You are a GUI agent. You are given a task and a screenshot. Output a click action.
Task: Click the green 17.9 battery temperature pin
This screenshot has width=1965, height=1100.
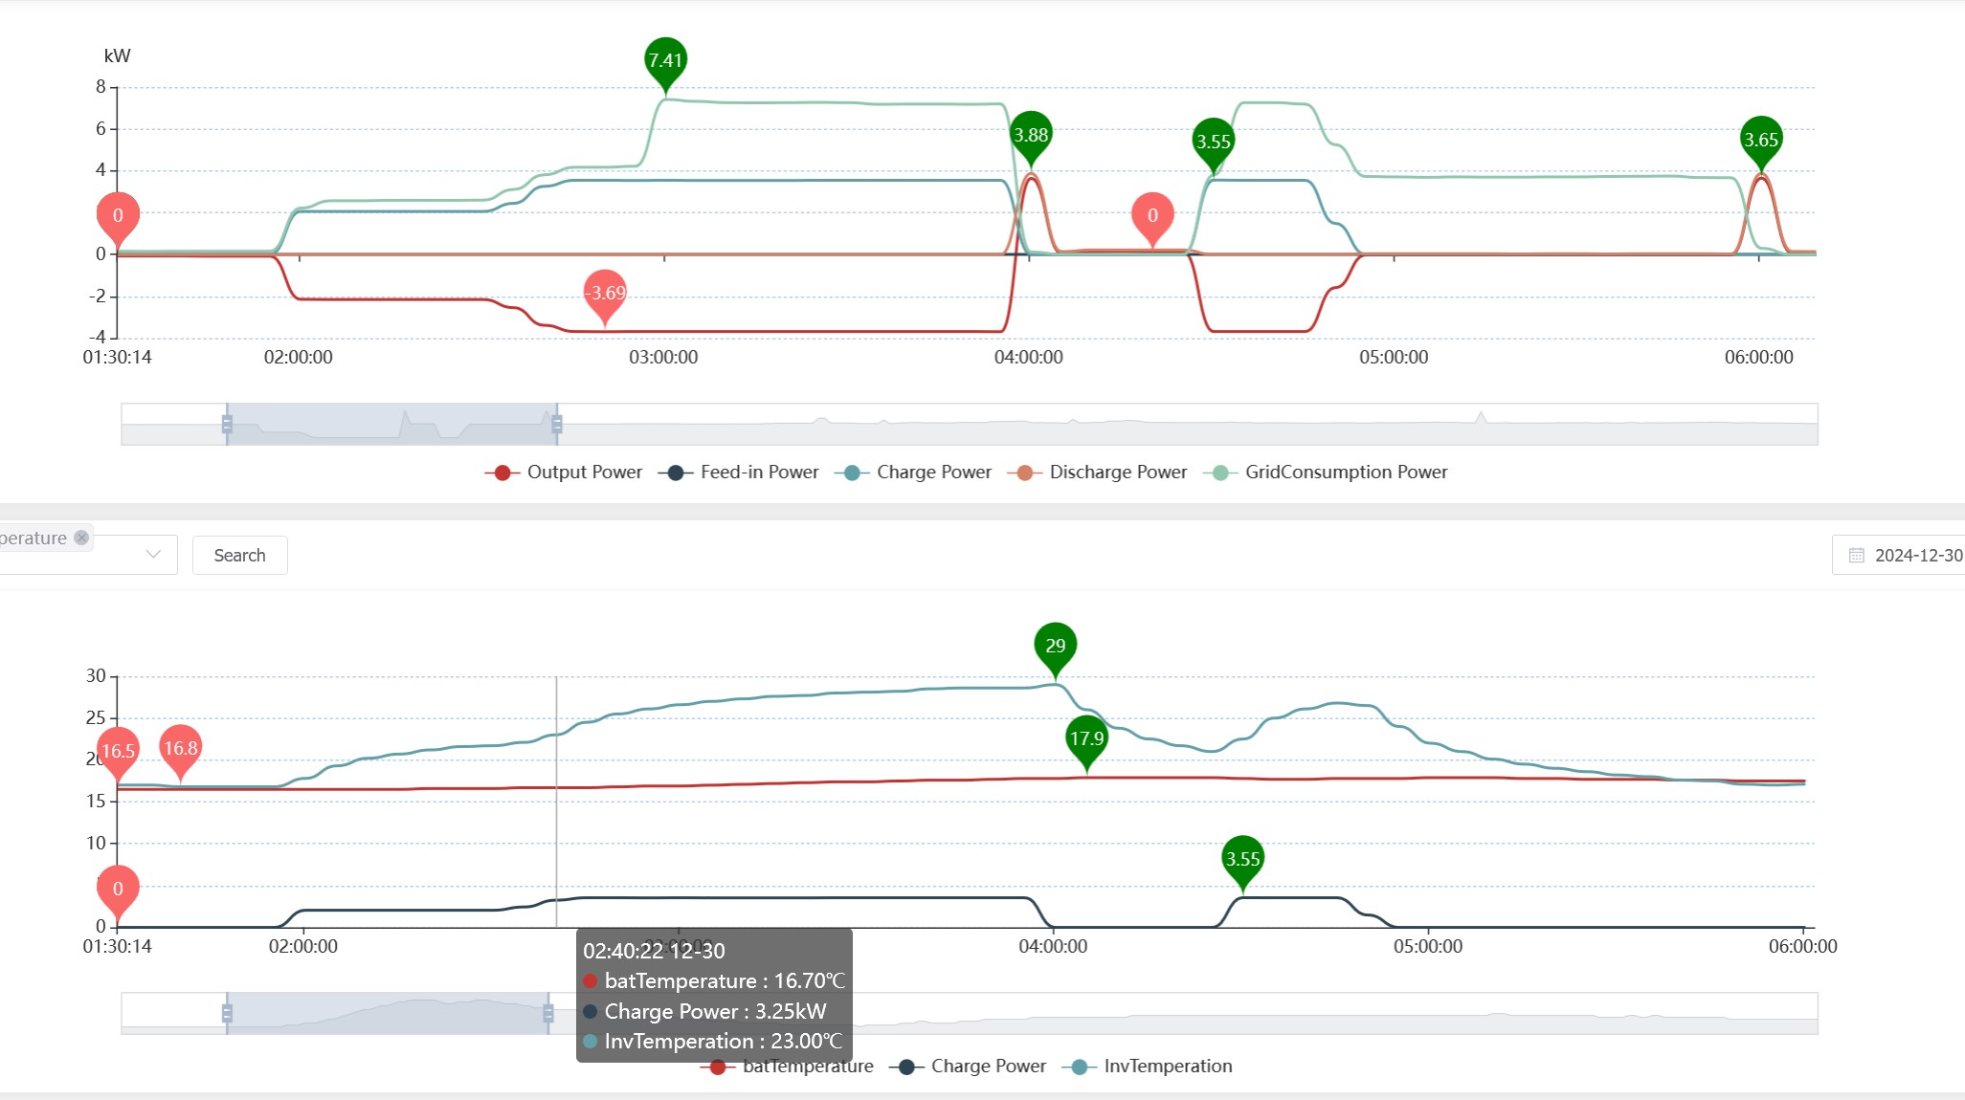[x=1086, y=738]
